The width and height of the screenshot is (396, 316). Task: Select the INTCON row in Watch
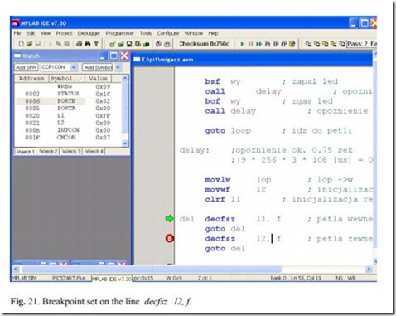coord(68,130)
